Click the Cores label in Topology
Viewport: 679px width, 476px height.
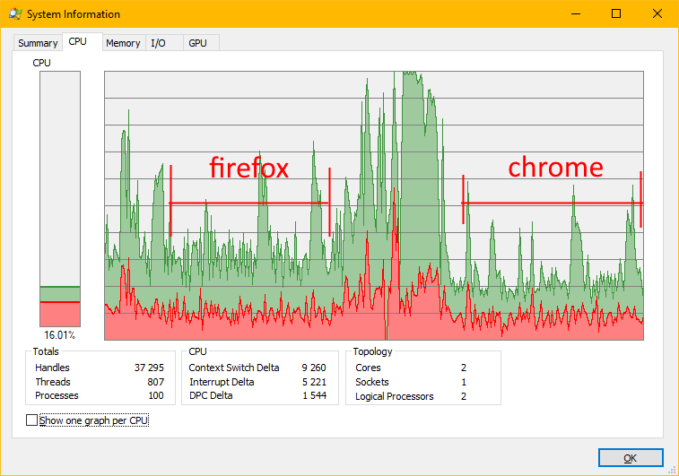coord(368,368)
